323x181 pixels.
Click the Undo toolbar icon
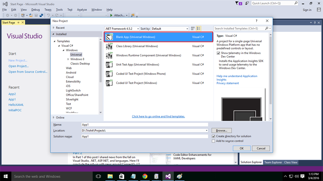coord(48,15)
